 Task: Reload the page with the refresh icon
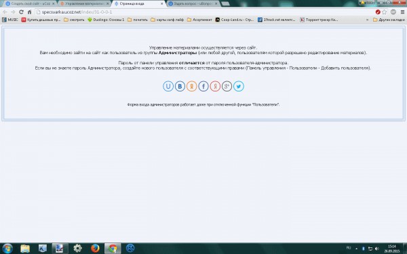[21, 12]
